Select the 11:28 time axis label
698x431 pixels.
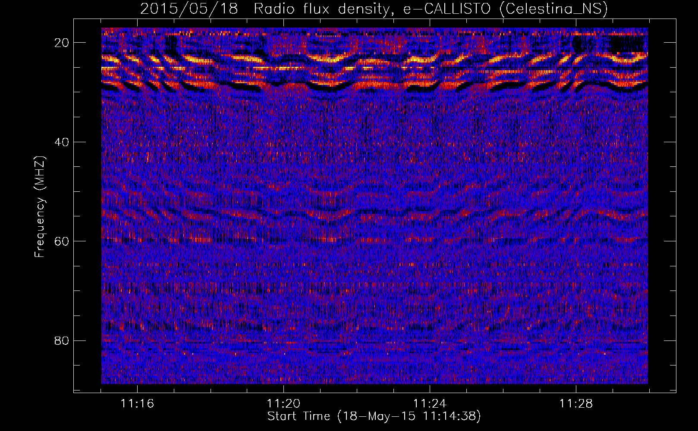(x=576, y=404)
